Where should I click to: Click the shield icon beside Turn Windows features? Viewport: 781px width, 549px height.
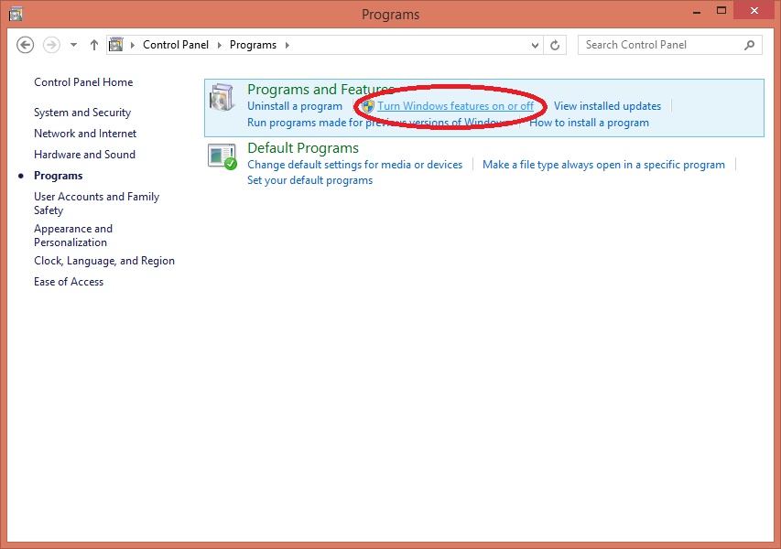(x=368, y=106)
